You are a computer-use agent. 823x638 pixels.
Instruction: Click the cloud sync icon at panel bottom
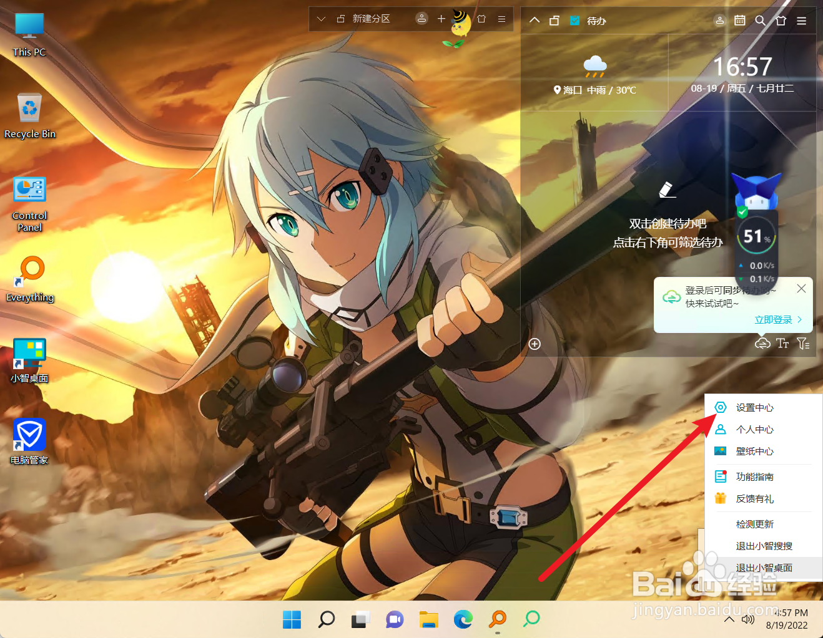(x=762, y=343)
